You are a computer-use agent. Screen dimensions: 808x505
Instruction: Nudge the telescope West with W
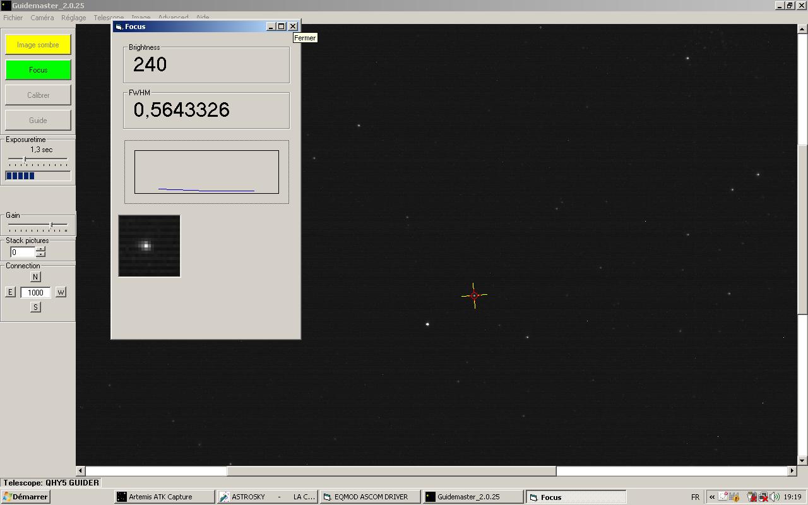[61, 292]
